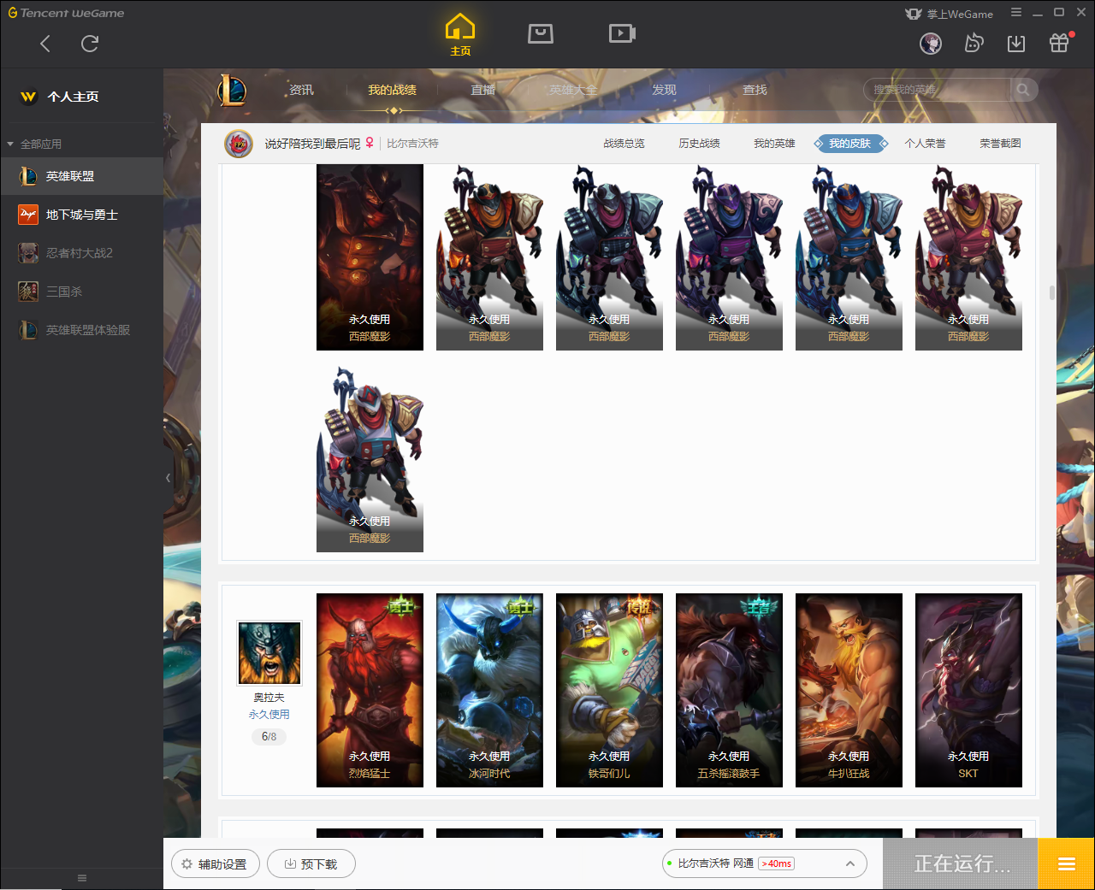Select 三国杀 in the sidebar
The width and height of the screenshot is (1095, 890).
pyautogui.click(x=81, y=292)
